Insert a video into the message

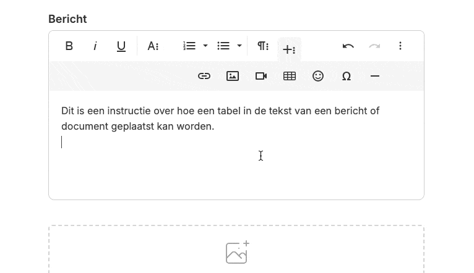coord(261,76)
